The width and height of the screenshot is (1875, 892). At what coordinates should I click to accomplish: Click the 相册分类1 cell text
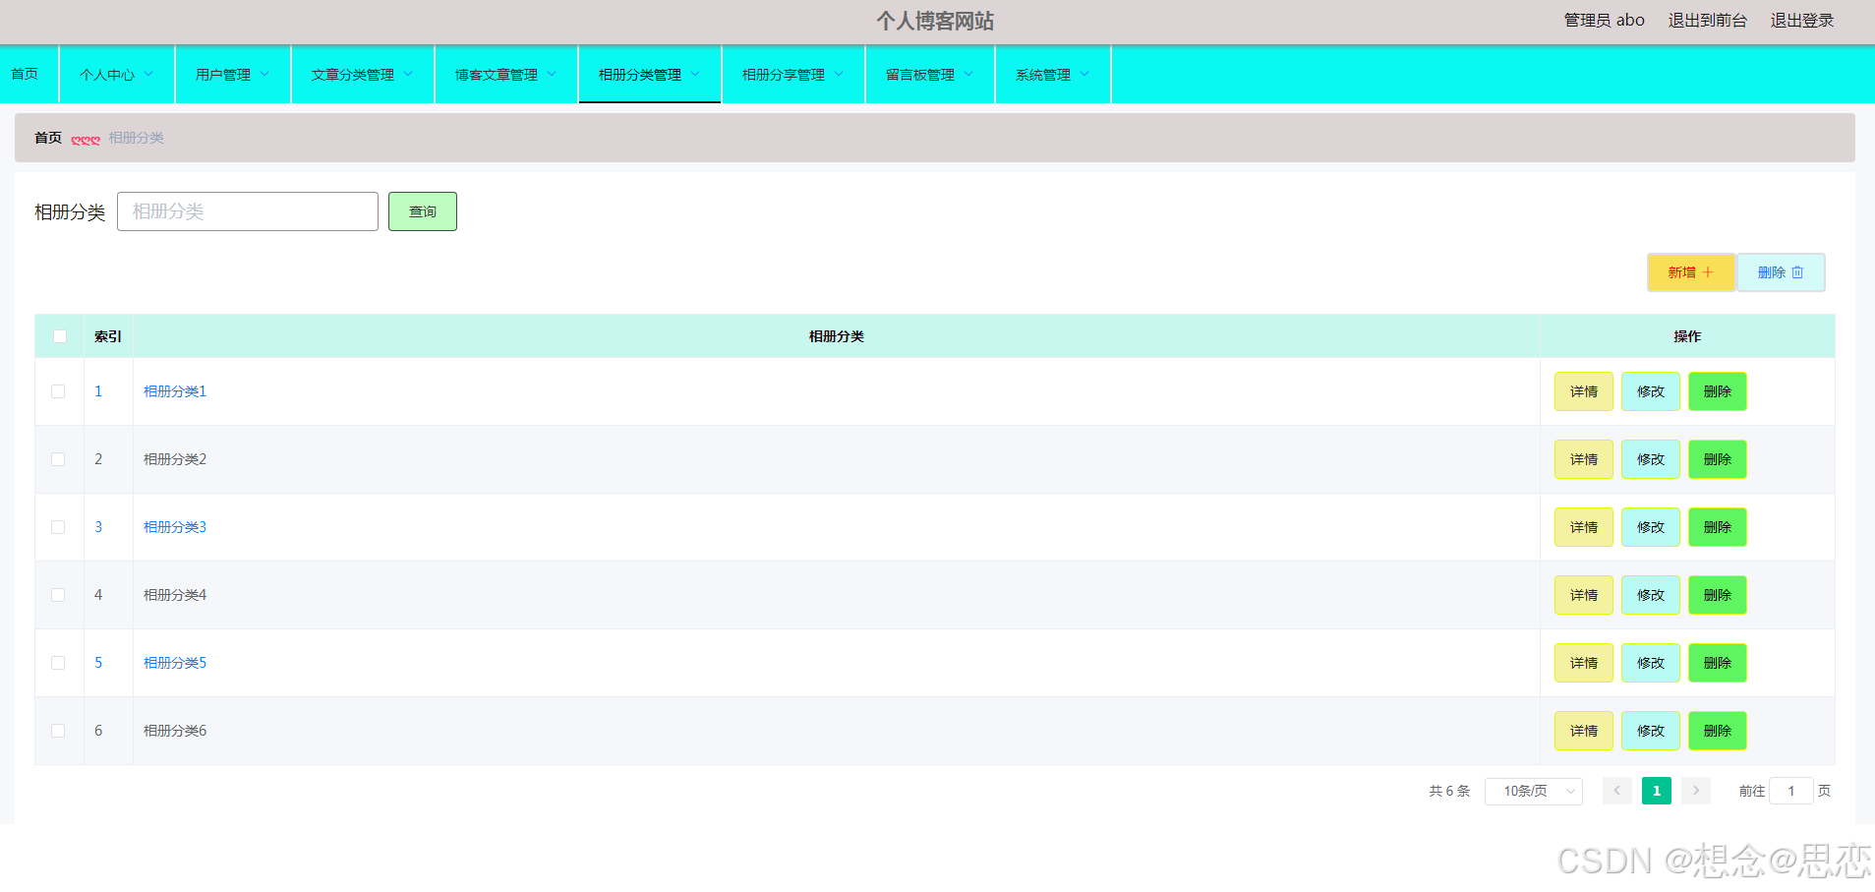point(175,391)
